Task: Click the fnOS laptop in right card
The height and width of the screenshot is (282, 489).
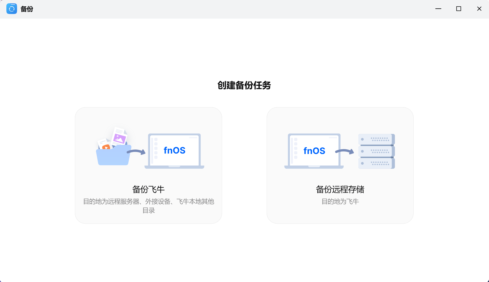Action: 314,151
